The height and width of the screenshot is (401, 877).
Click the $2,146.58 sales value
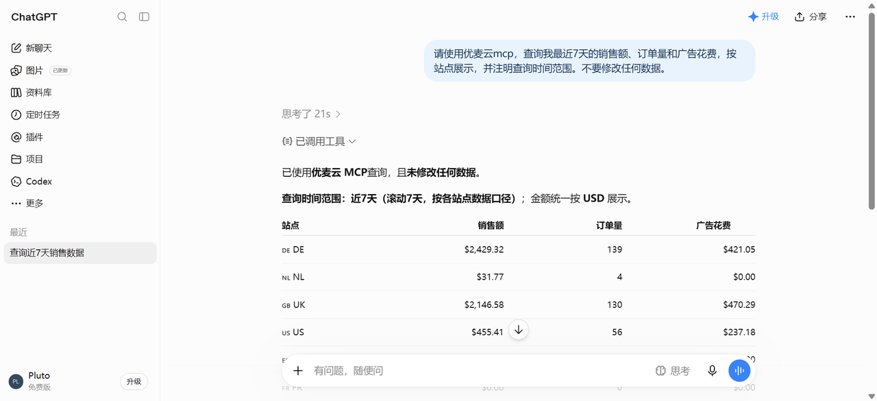click(484, 304)
